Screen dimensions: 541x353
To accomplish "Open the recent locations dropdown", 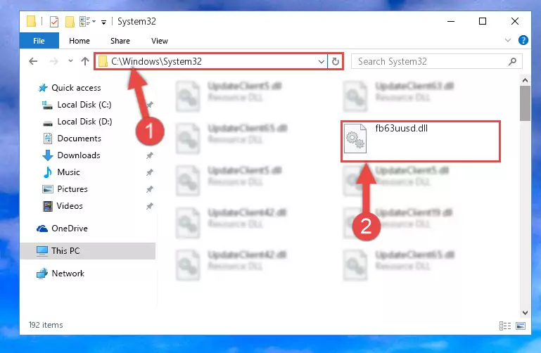I will click(70, 61).
